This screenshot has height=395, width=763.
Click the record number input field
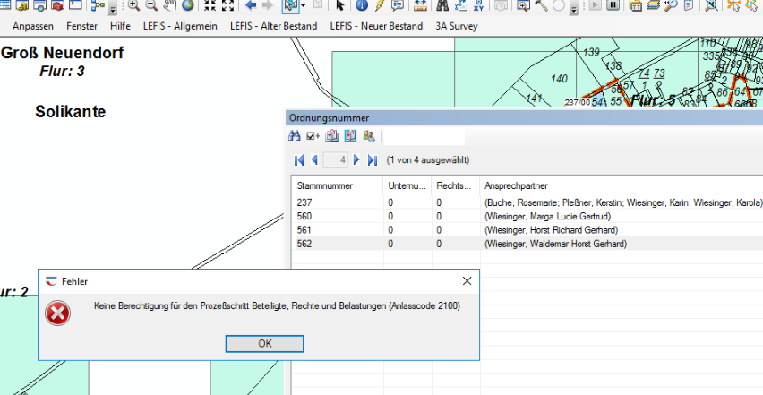click(x=336, y=160)
